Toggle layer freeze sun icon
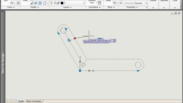Screen dimensions: 183x103 pyautogui.click(x=55, y=3)
